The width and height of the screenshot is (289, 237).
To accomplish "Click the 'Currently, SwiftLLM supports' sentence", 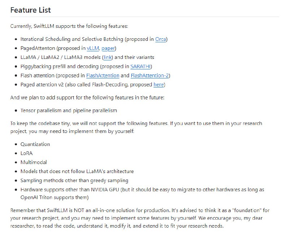I will (x=69, y=26).
